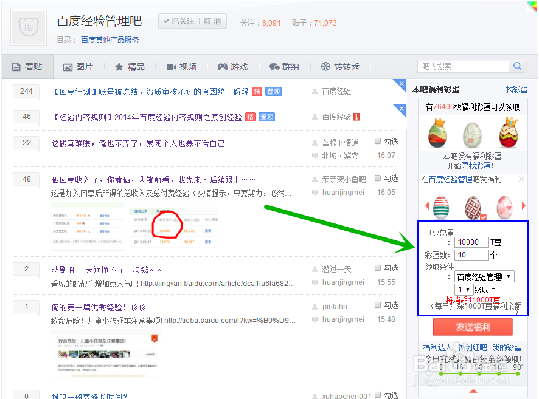This screenshot has width=539, height=399.
Task: Open the 福利红吧 link
Action: 473,347
